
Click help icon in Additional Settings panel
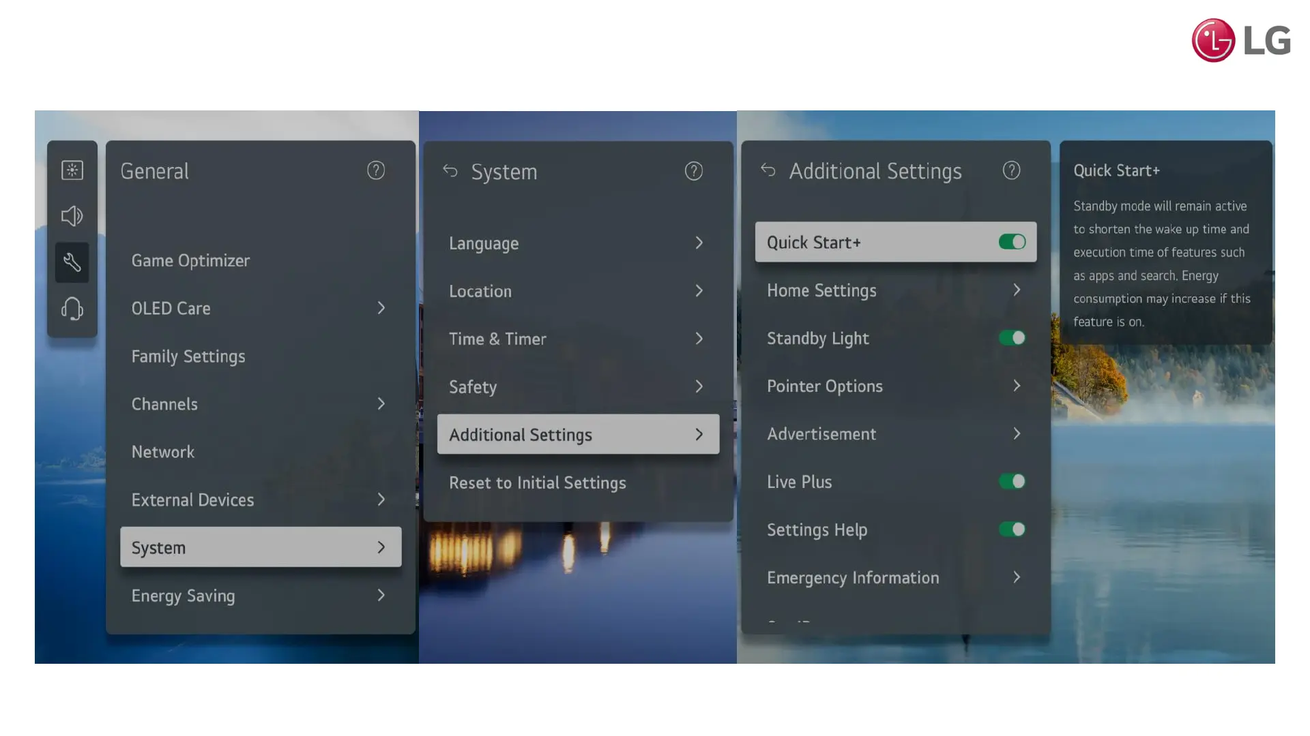click(1011, 170)
